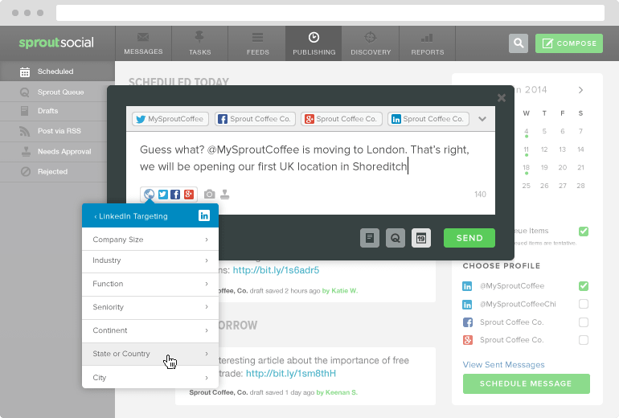Click the globe targeting icon

150,195
